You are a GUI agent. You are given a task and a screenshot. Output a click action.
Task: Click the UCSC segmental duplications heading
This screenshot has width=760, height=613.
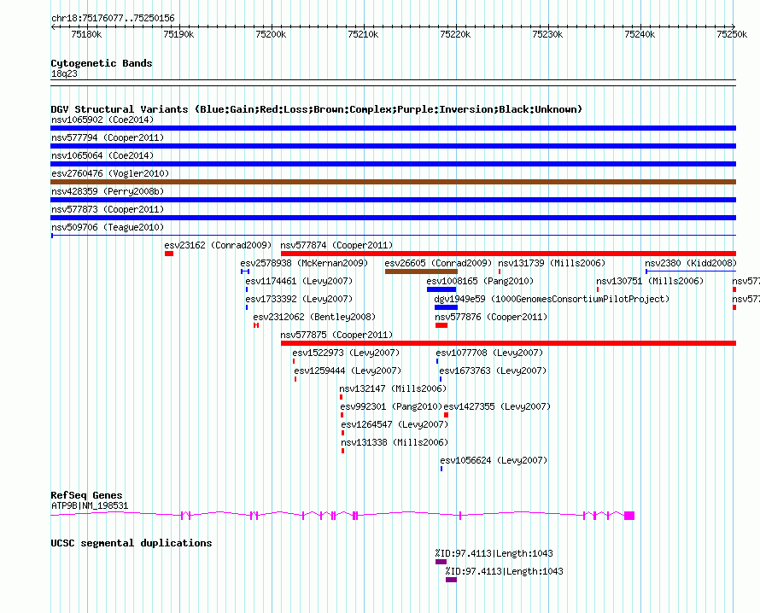132,543
